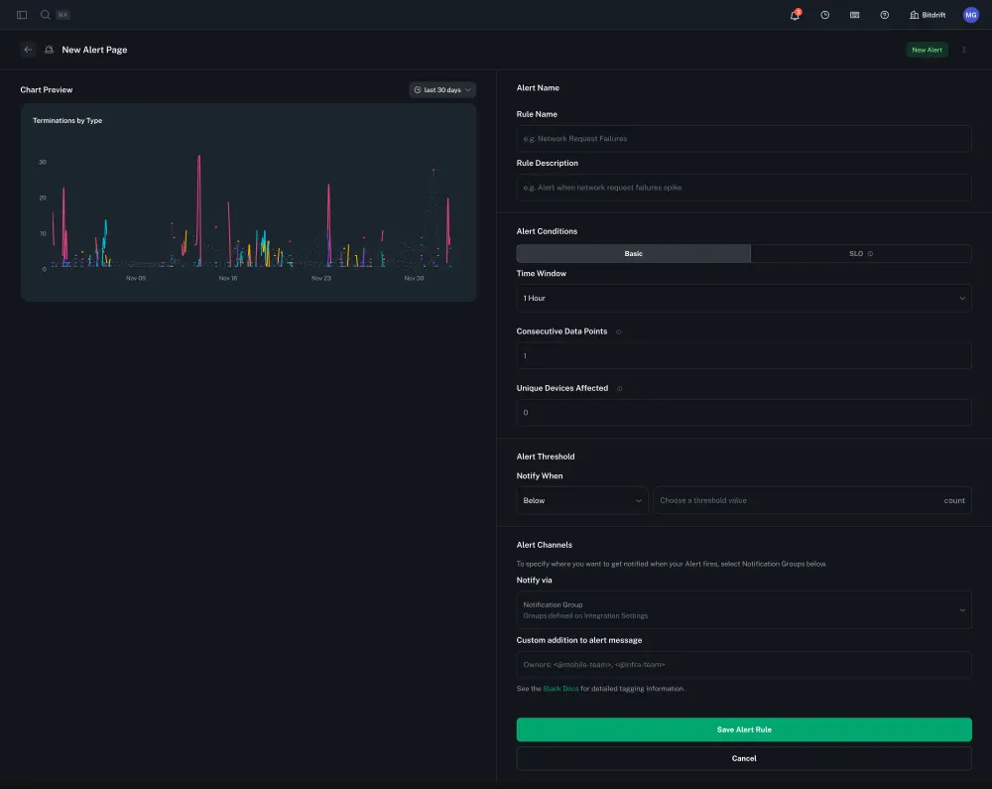
Task: Open the three-dot more options menu
Action: [x=963, y=50]
